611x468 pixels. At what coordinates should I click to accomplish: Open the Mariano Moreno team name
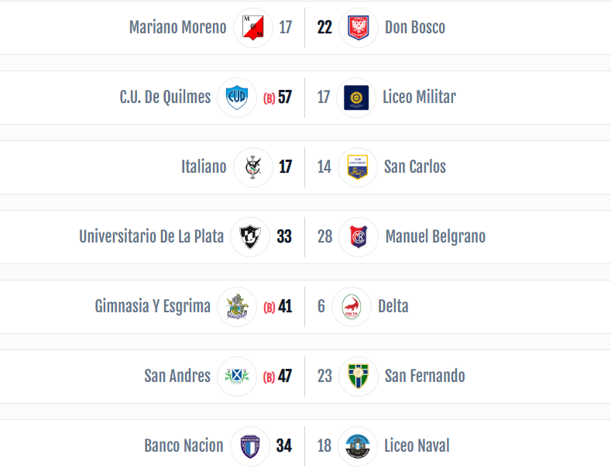click(x=177, y=28)
